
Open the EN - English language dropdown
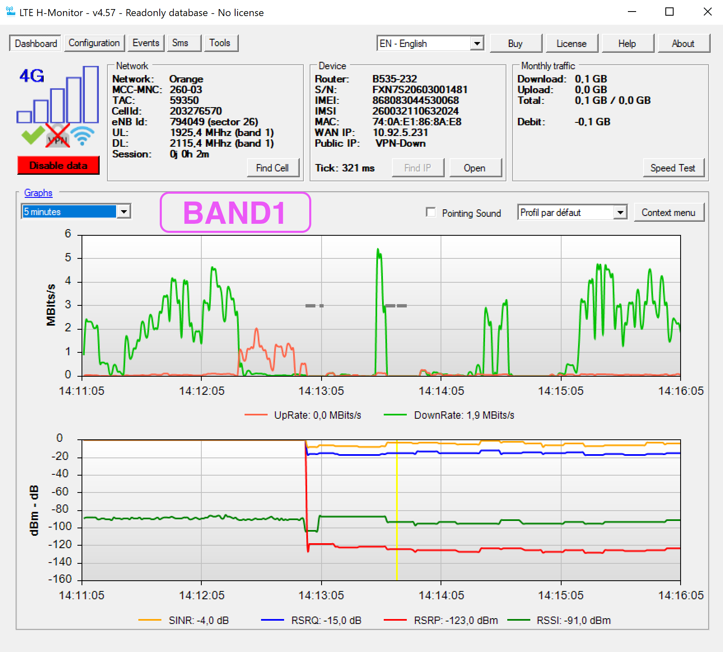[x=430, y=43]
